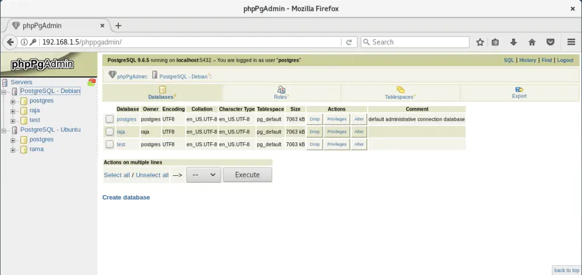Reload the page with the refresh icon
This screenshot has width=582, height=275.
pyautogui.click(x=349, y=42)
